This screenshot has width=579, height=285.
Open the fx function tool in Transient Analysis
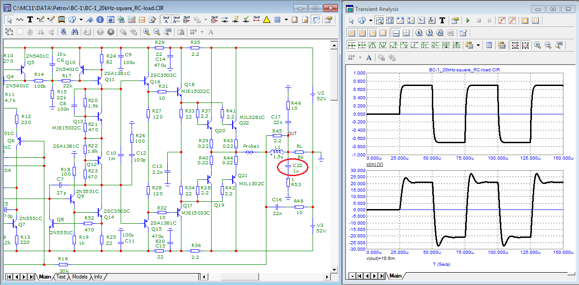432,21
